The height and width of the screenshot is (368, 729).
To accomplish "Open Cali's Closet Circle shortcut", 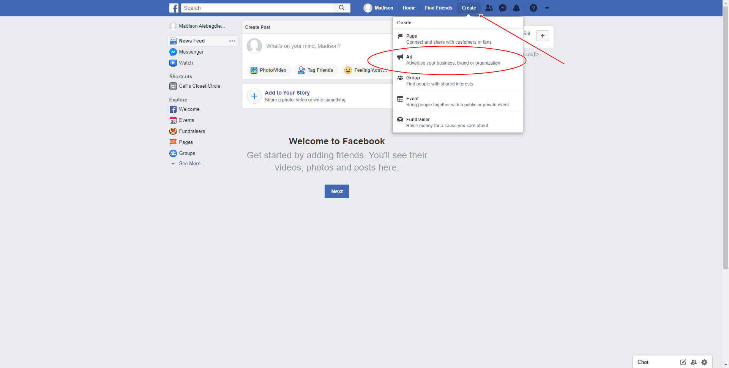I will click(x=199, y=86).
